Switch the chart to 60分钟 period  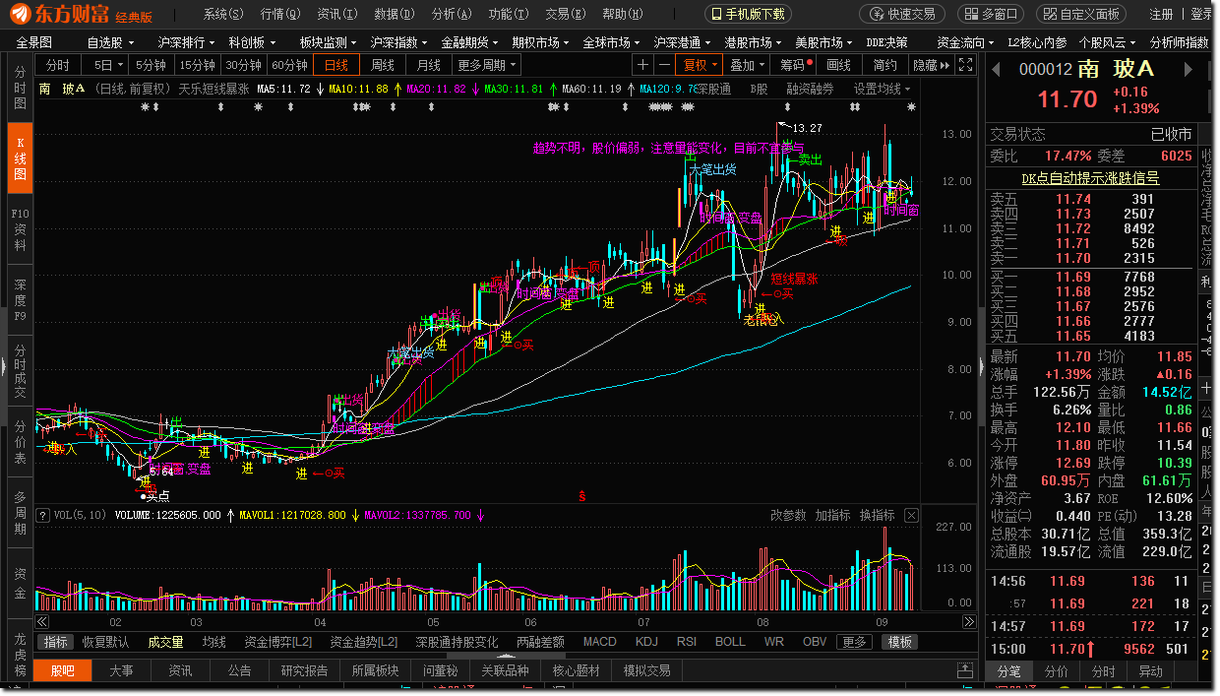point(289,65)
